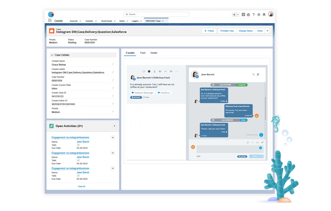Switch to the Coosto tab
The image size is (331, 211).
[x=130, y=53]
